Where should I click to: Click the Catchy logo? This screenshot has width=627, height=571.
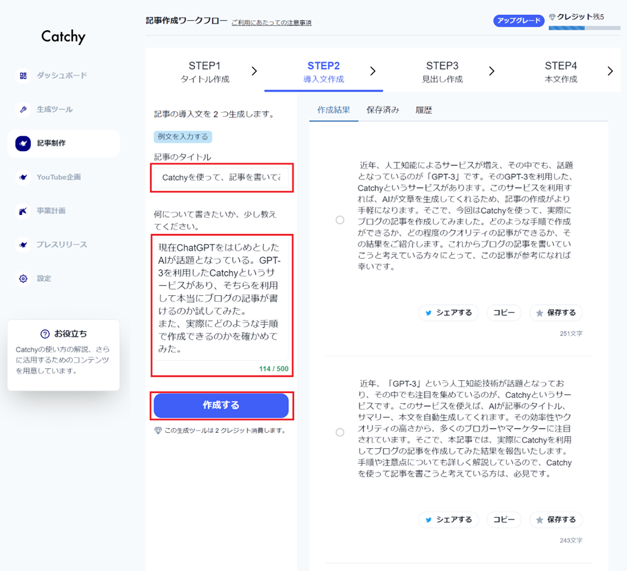(63, 36)
